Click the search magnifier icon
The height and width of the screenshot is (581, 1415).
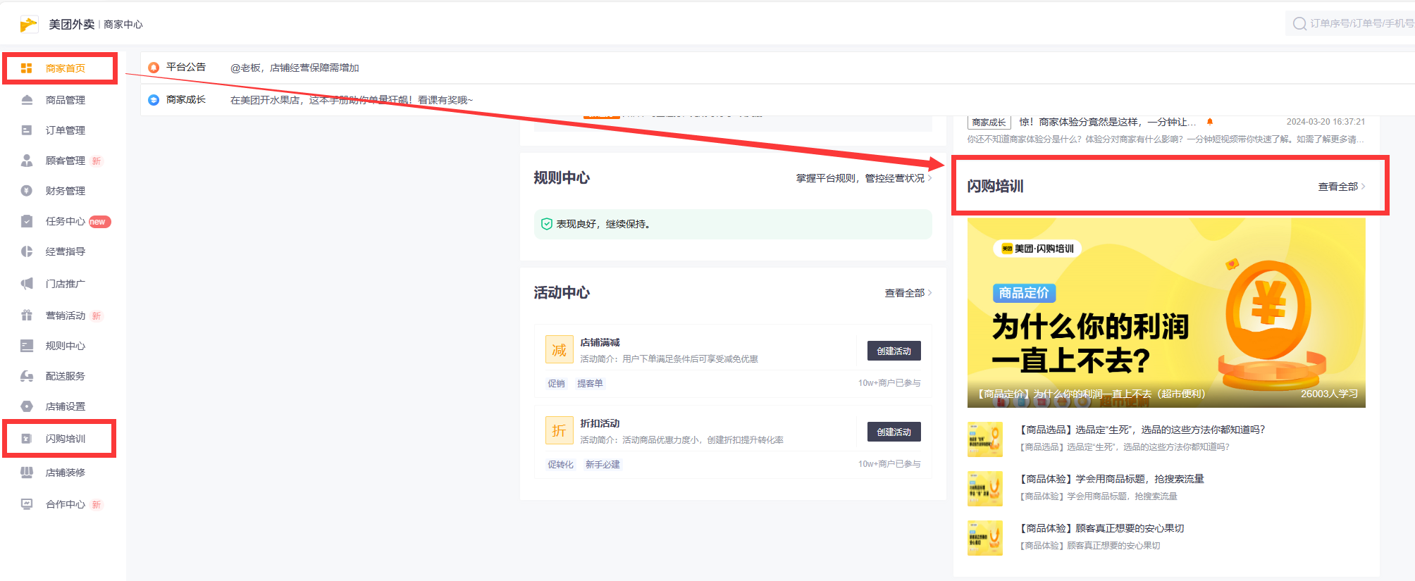point(1299,24)
